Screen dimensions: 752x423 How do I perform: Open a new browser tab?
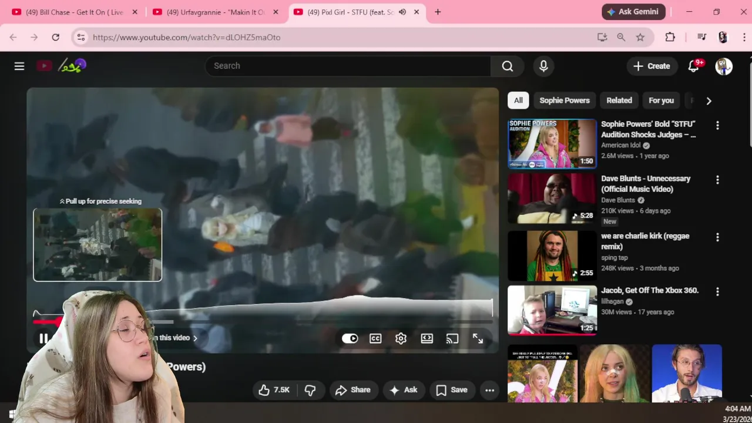[438, 12]
